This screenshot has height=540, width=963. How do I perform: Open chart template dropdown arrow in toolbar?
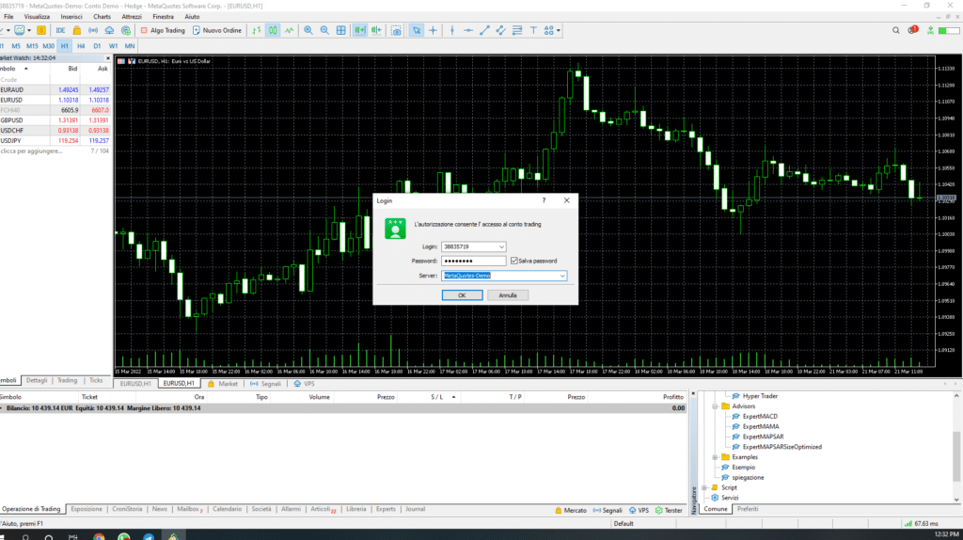click(x=29, y=30)
